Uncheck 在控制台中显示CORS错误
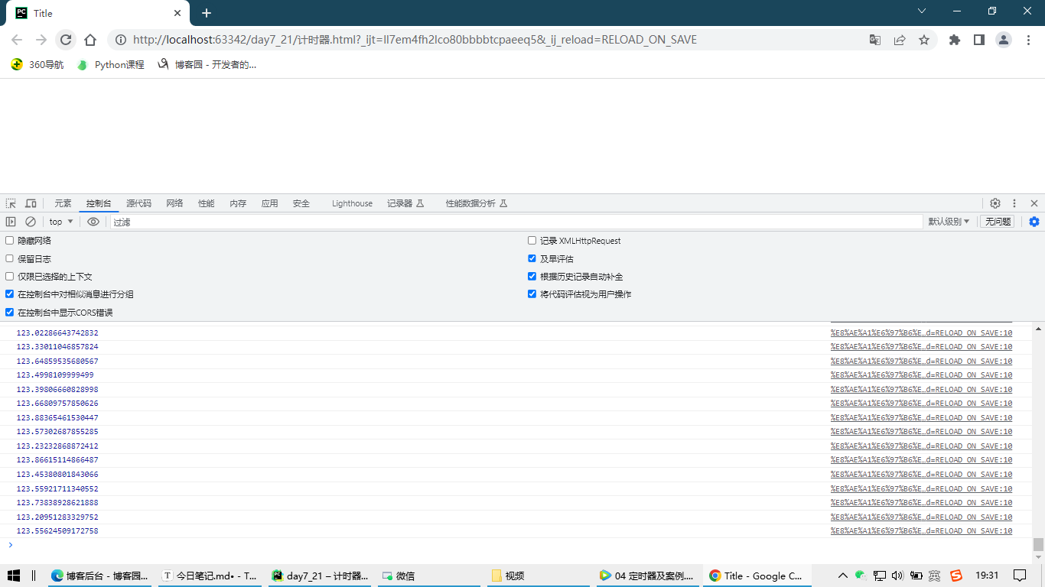Screen dimensions: 1045x587 [10, 313]
